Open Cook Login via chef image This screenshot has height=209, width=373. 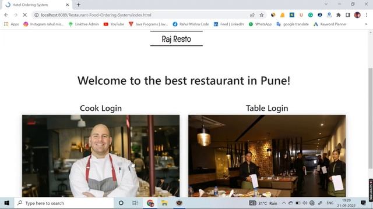coord(101,156)
